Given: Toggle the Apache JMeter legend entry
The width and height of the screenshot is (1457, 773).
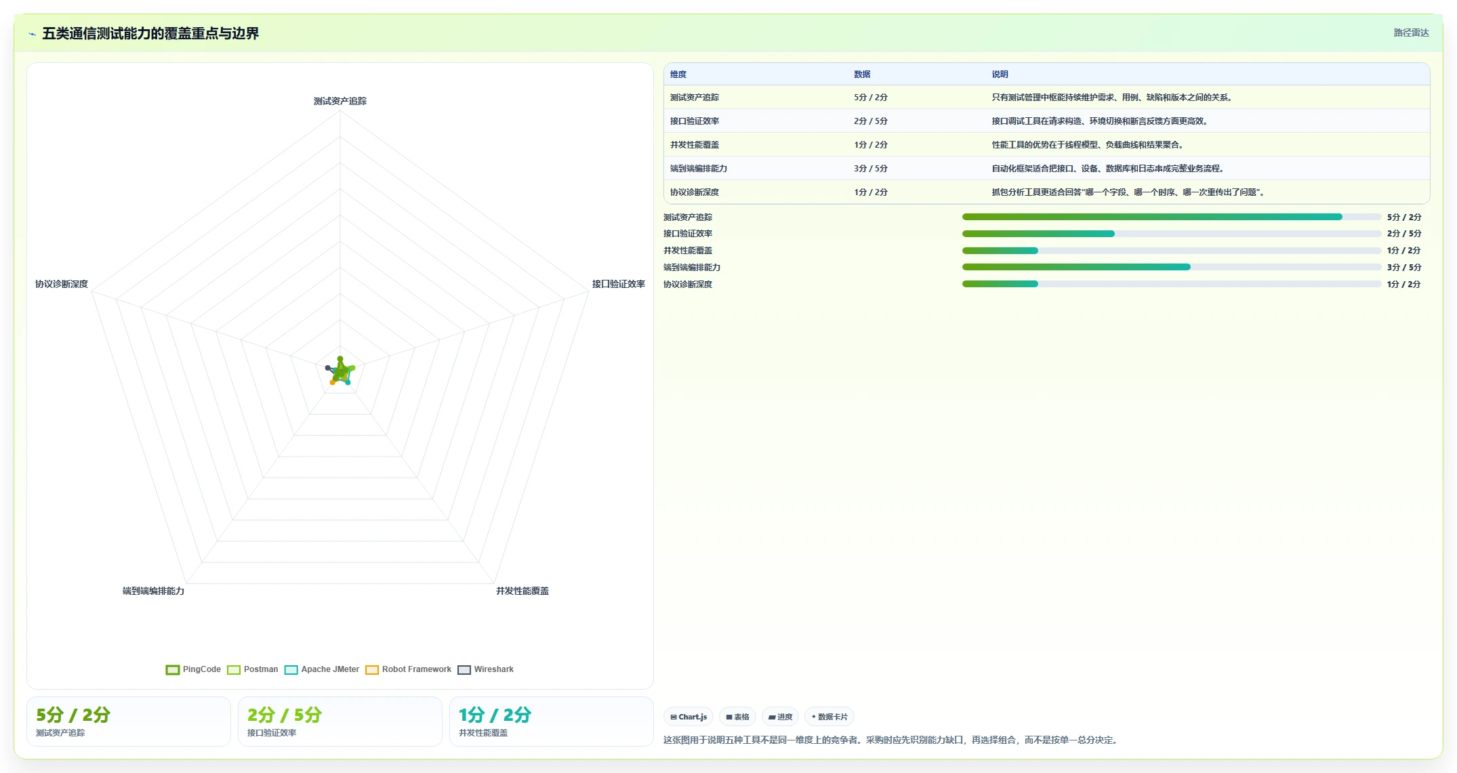Looking at the screenshot, I should pos(322,669).
